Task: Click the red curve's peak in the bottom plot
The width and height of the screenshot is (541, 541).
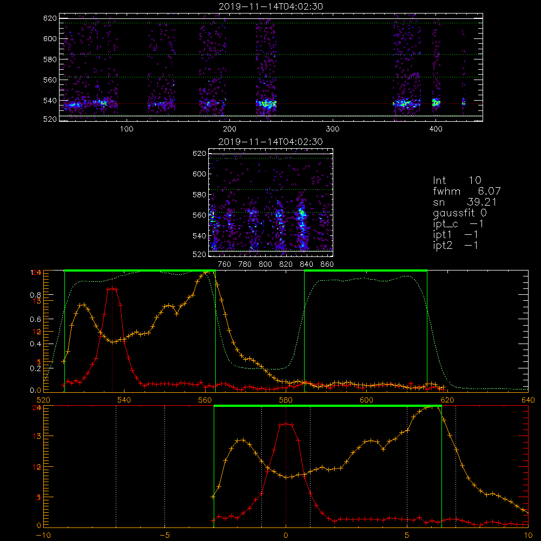Action: click(x=286, y=424)
